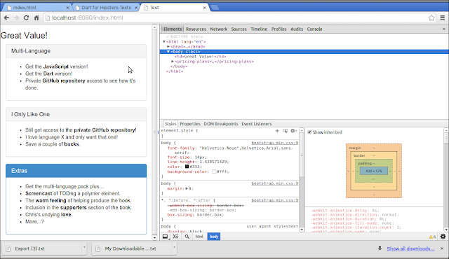Screen dimensions: 449x259
Task: Open the Chrome hamburger menu
Action: [x=443, y=17]
